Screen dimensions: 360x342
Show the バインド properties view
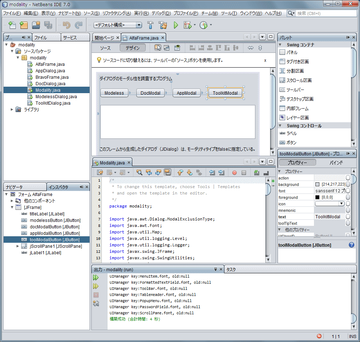336,163
